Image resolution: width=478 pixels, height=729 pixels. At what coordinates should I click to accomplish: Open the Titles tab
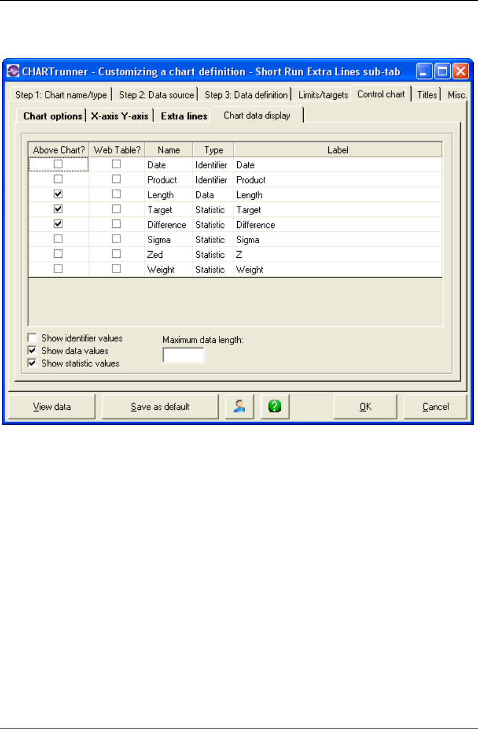tap(427, 95)
